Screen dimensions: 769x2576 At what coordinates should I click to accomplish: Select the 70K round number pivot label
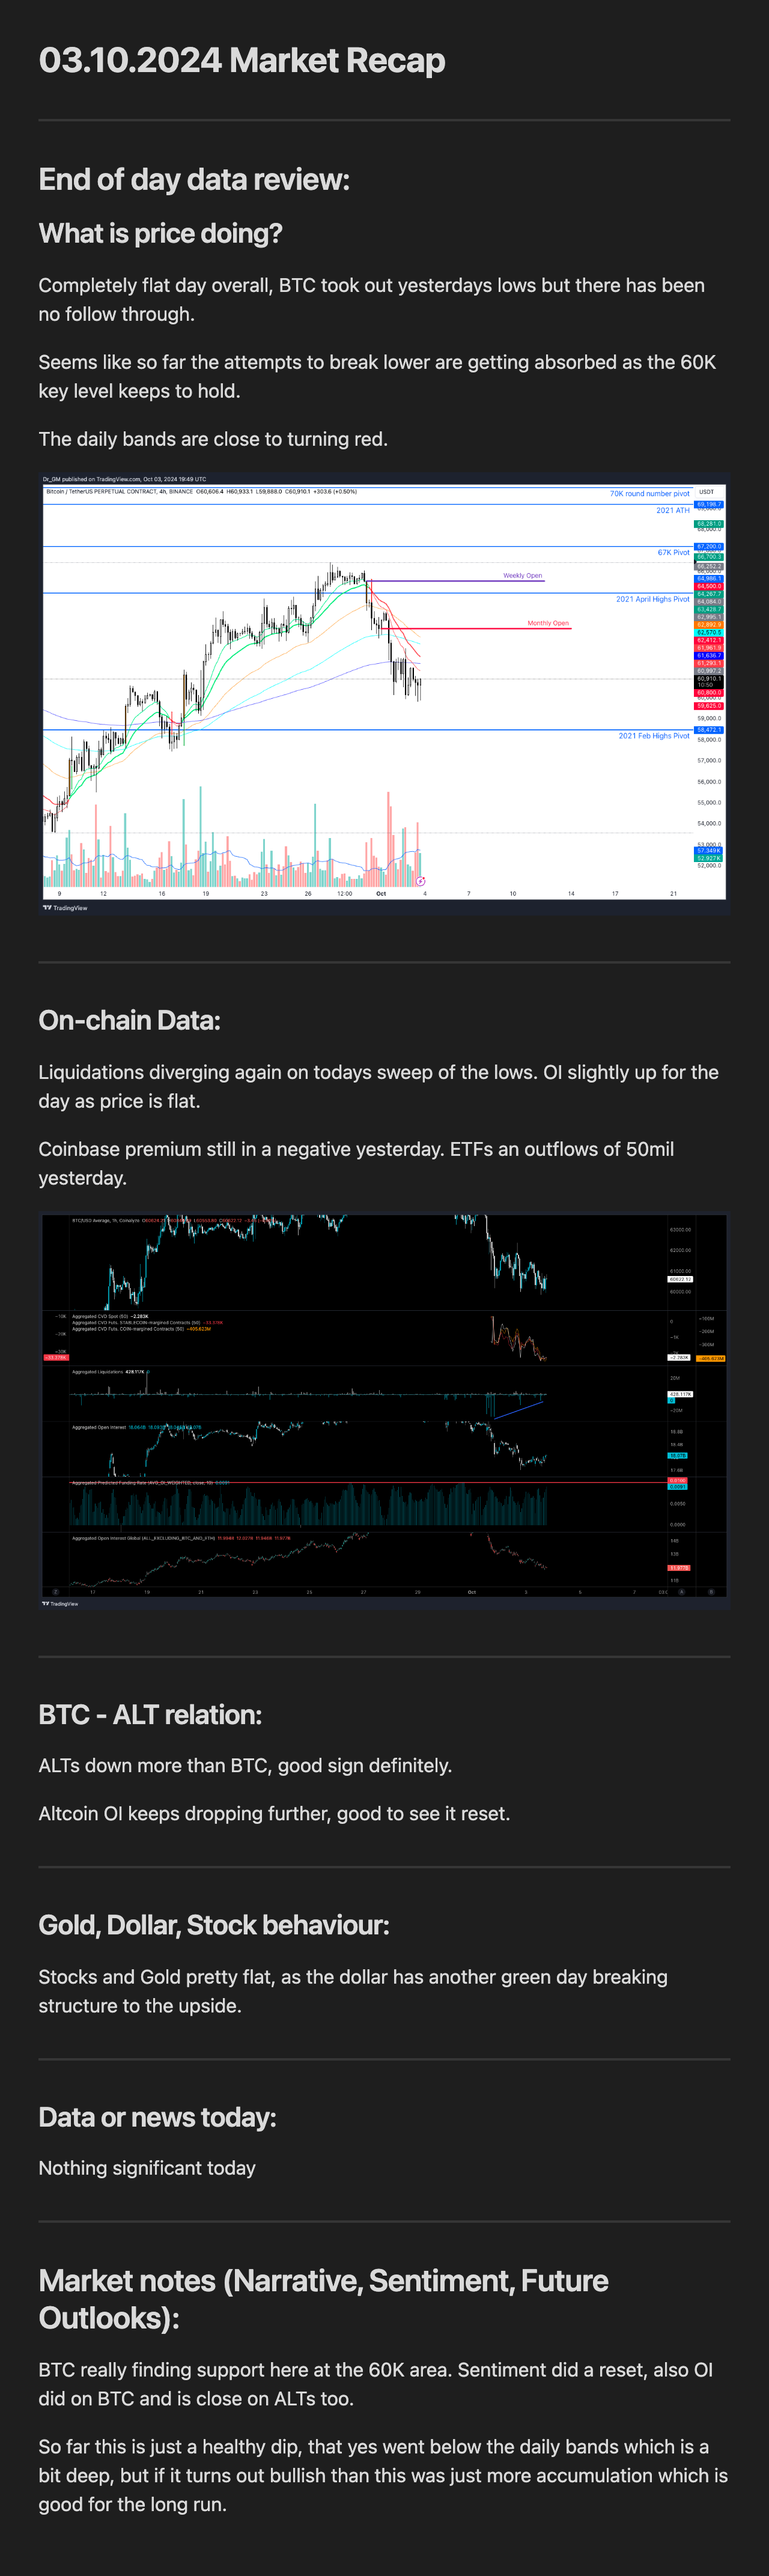[x=650, y=493]
